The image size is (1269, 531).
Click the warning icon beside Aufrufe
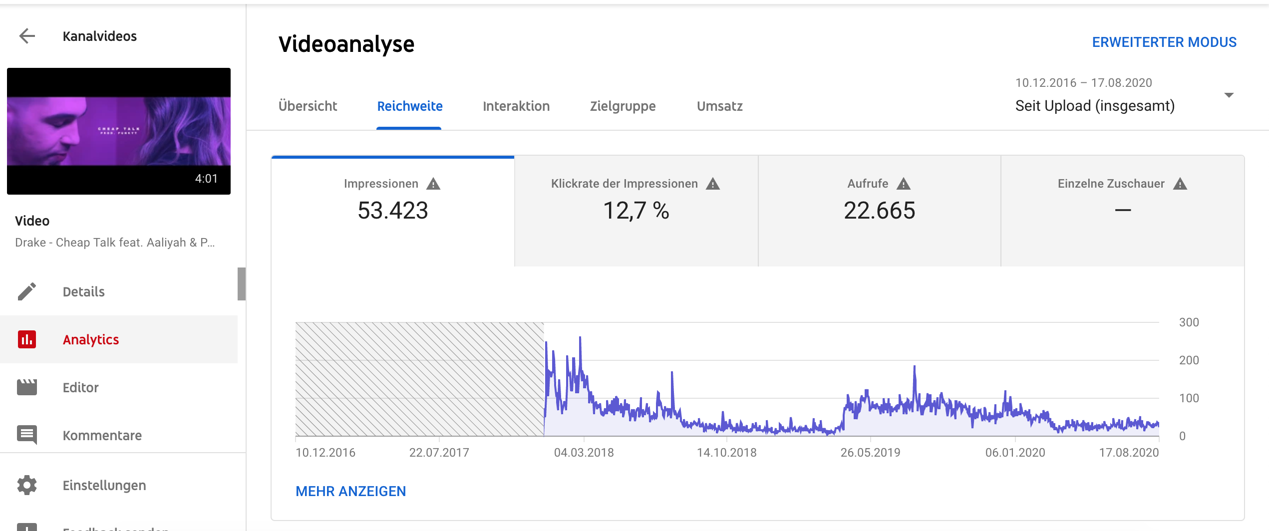click(904, 184)
